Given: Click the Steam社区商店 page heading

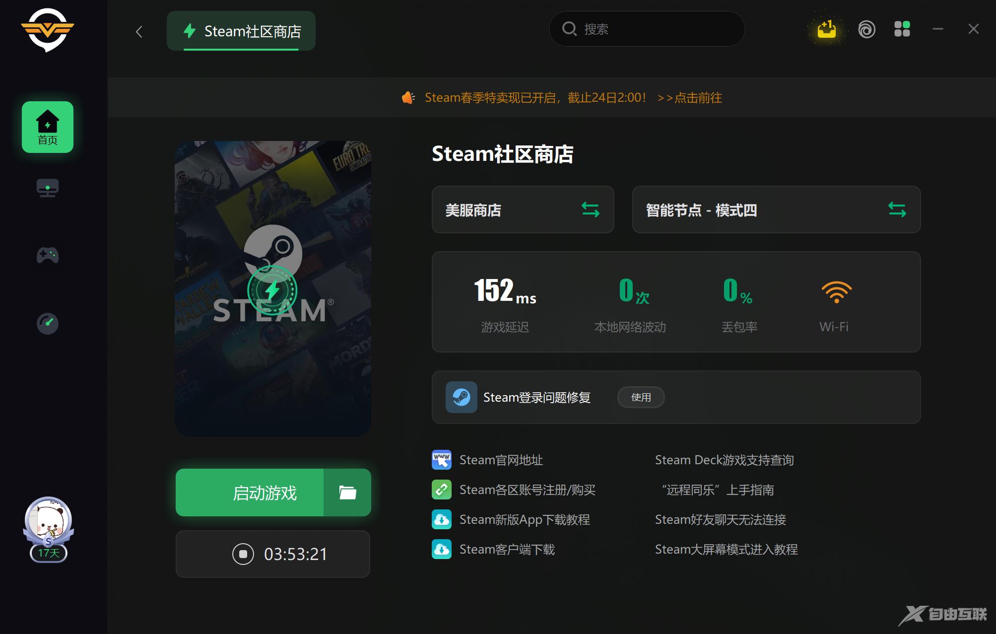Looking at the screenshot, I should click(x=502, y=154).
